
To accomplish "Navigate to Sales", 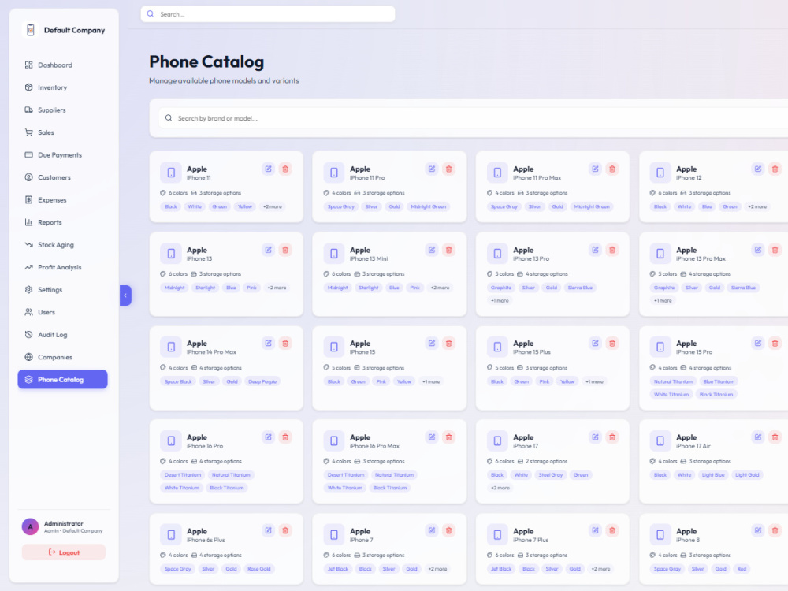I will [x=63, y=132].
